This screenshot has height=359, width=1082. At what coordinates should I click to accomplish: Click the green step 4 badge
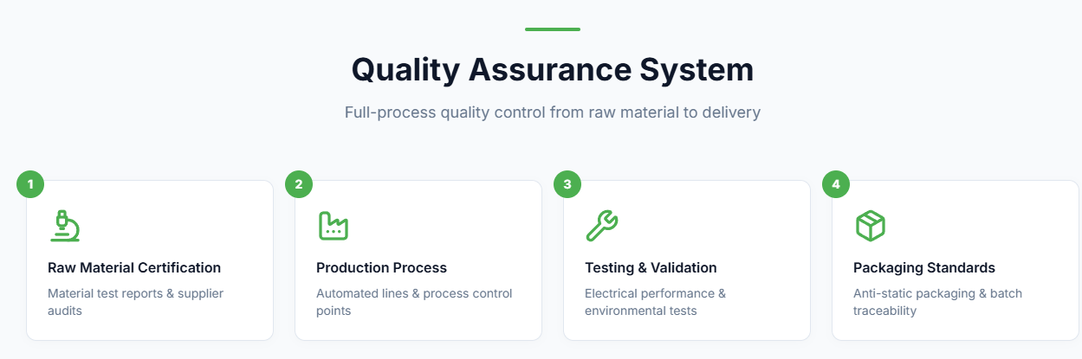[x=836, y=184]
